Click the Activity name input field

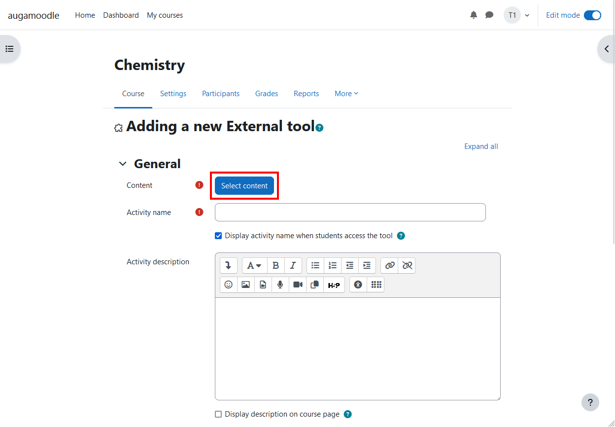click(x=350, y=213)
